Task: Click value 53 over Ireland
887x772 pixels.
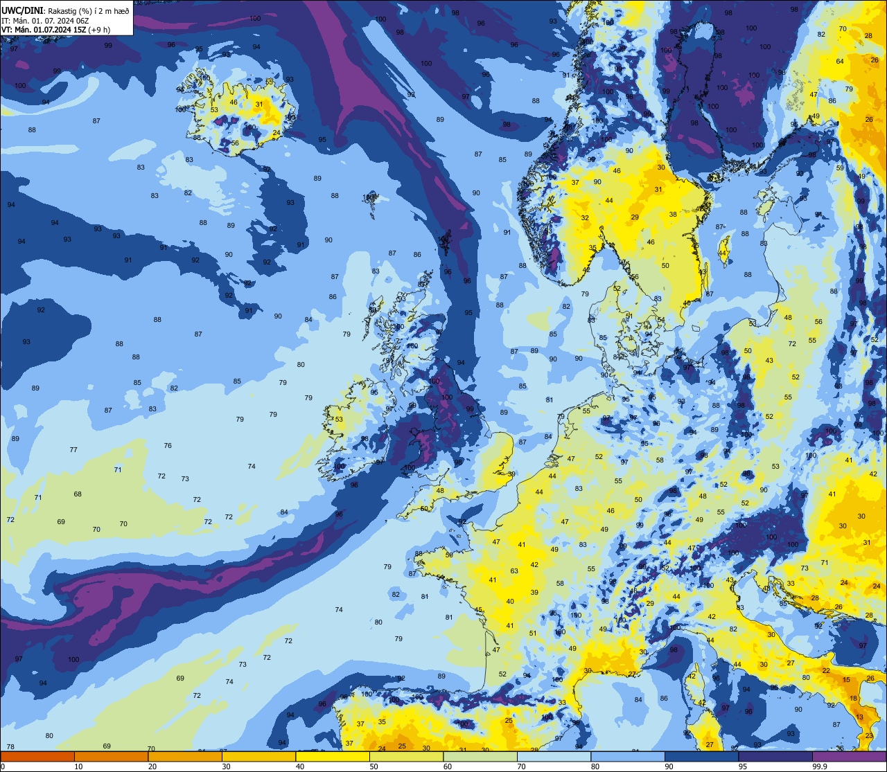Action: (339, 419)
